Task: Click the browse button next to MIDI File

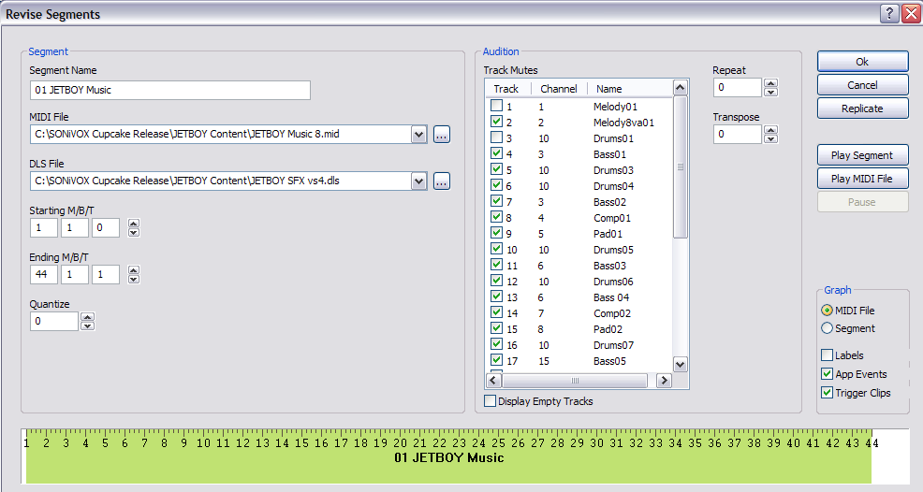Action: (x=442, y=135)
